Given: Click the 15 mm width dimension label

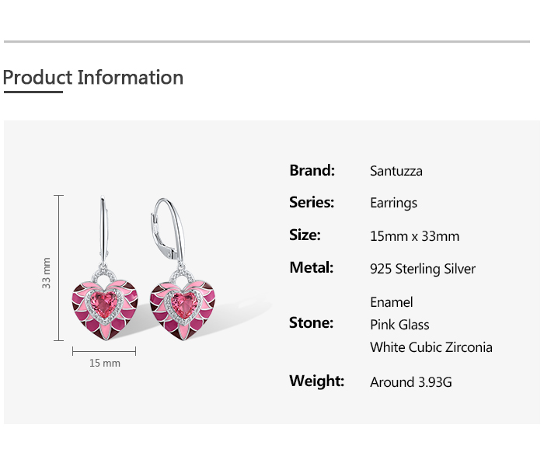Looking at the screenshot, I should (x=105, y=363).
